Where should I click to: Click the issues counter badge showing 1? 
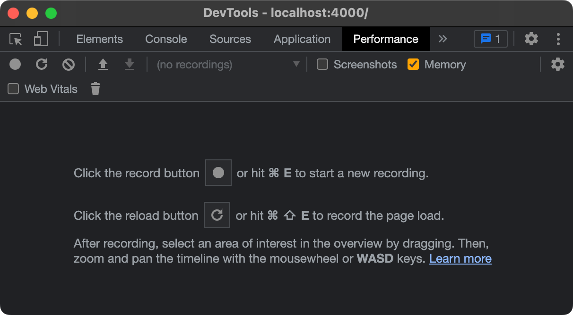click(x=490, y=39)
